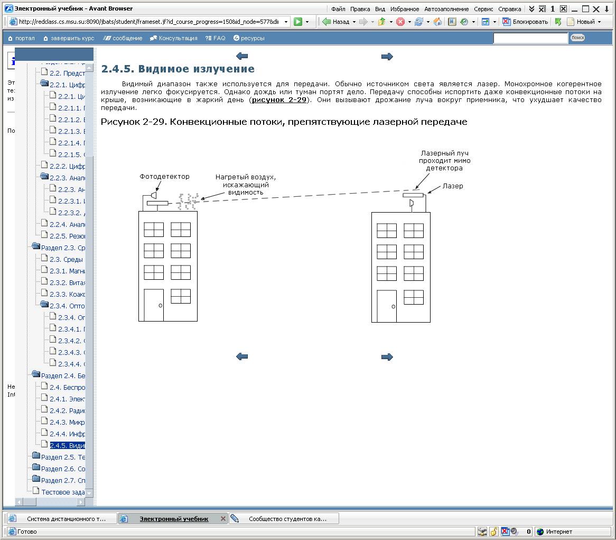This screenshot has width=616, height=540.
Task: Collapse the Раздел 2.3 folder
Action: pyautogui.click(x=36, y=246)
